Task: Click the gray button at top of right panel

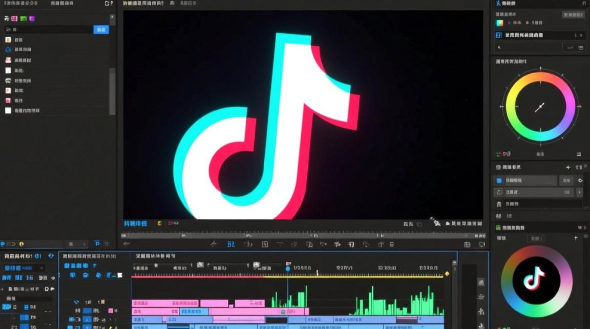Action: point(573,15)
